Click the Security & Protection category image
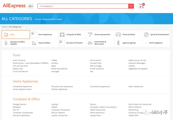This screenshot has width=173, height=120. pyautogui.click(x=62, y=43)
